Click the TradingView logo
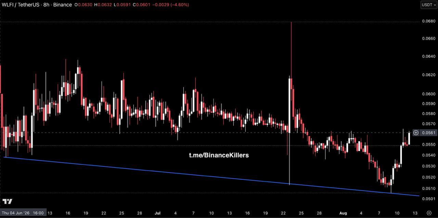This screenshot has height=218, width=438. (8, 202)
